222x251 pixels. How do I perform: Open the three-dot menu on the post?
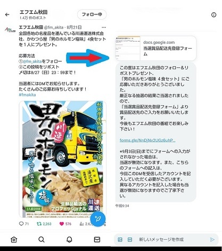click(104, 27)
